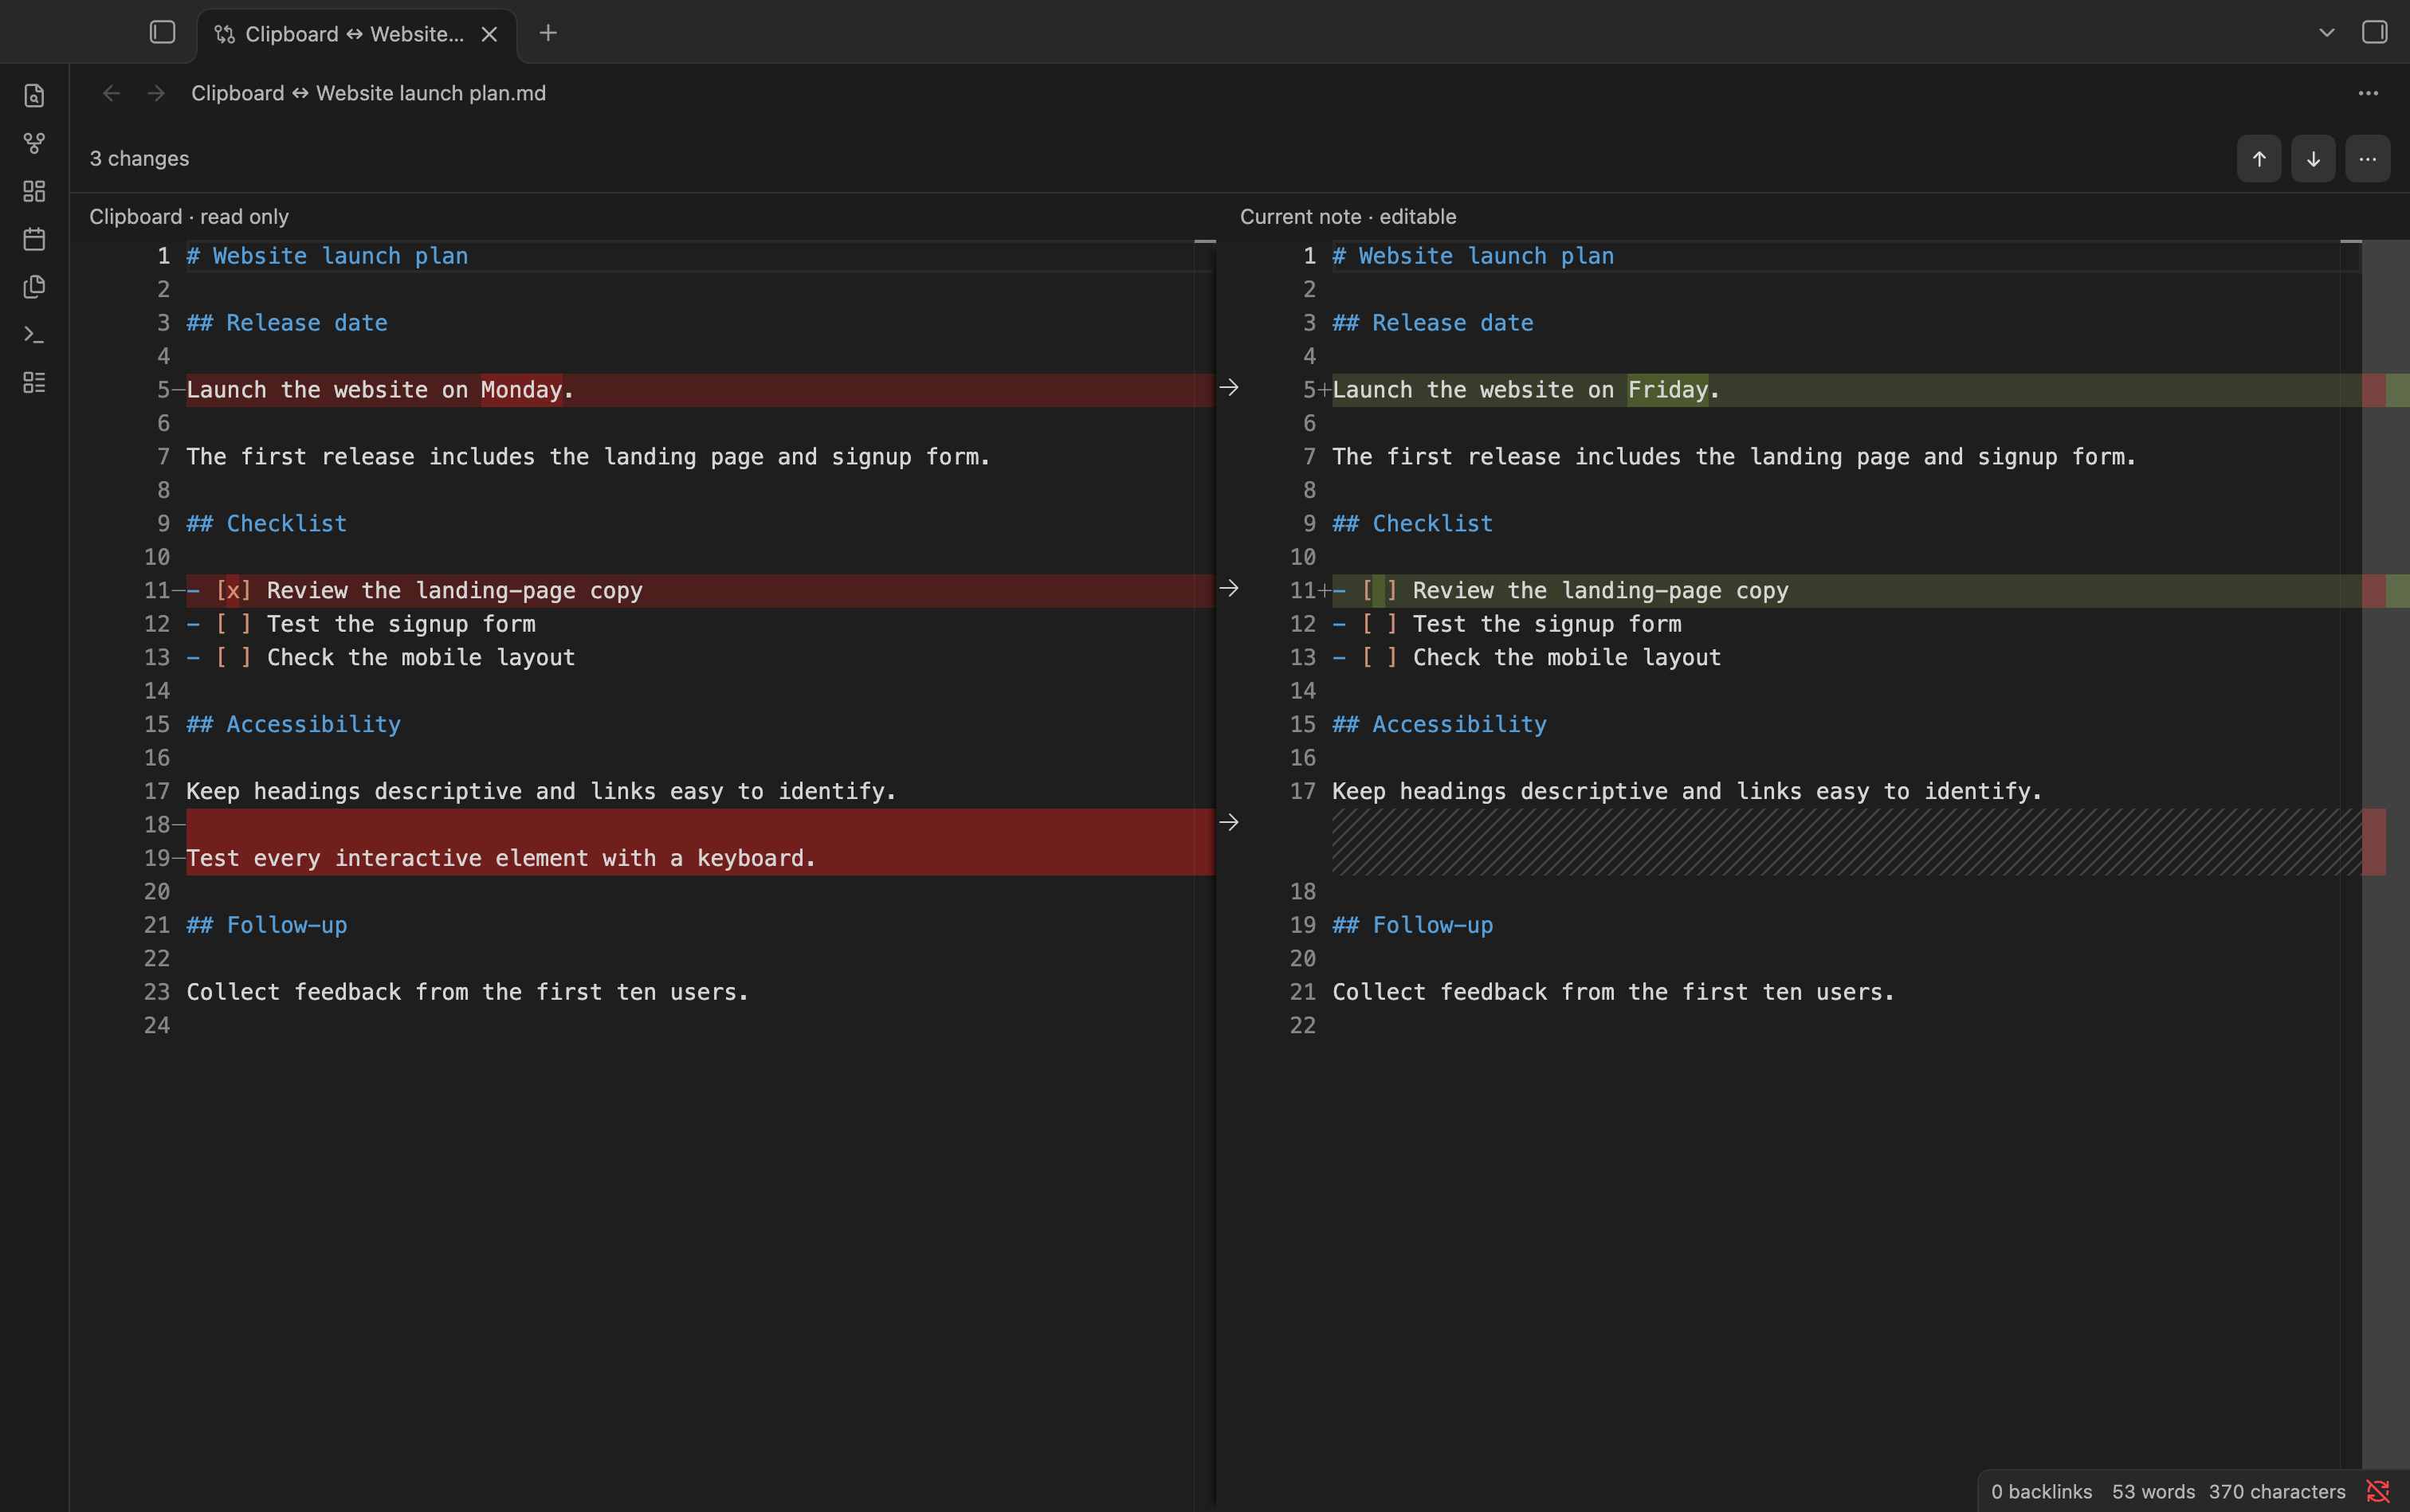This screenshot has height=1512, width=2410.
Task: Apply keyboard test line change arrow
Action: coord(1228,822)
